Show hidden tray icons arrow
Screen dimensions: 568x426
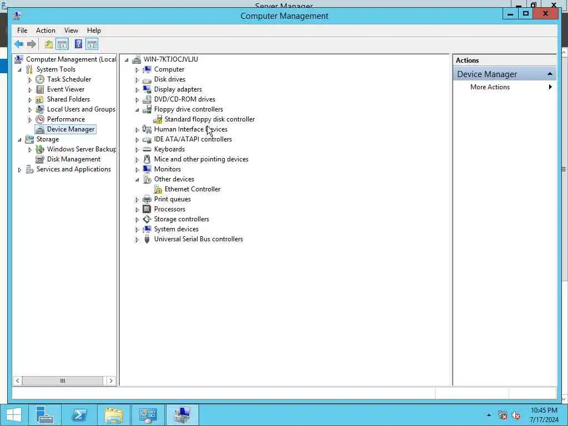click(489, 415)
